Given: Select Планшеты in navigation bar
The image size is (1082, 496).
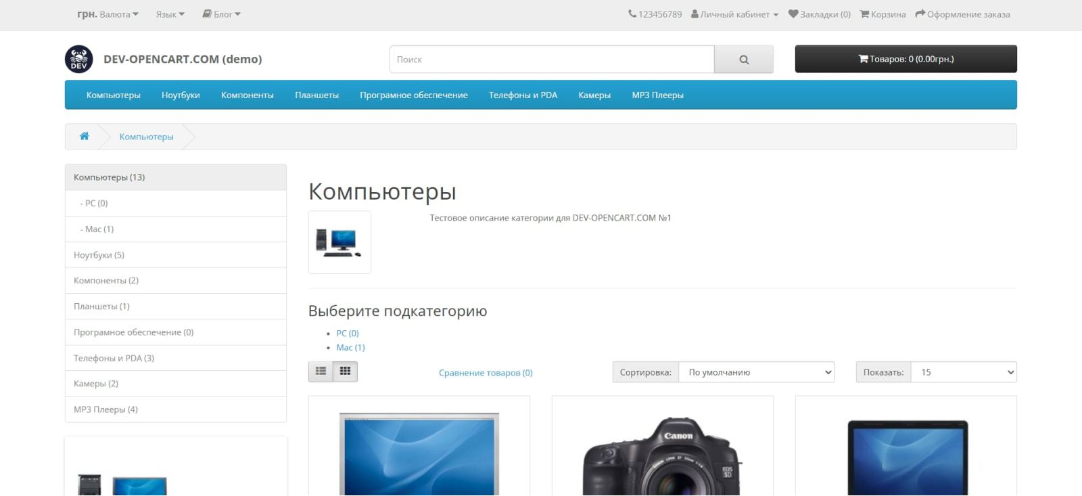Looking at the screenshot, I should [316, 95].
